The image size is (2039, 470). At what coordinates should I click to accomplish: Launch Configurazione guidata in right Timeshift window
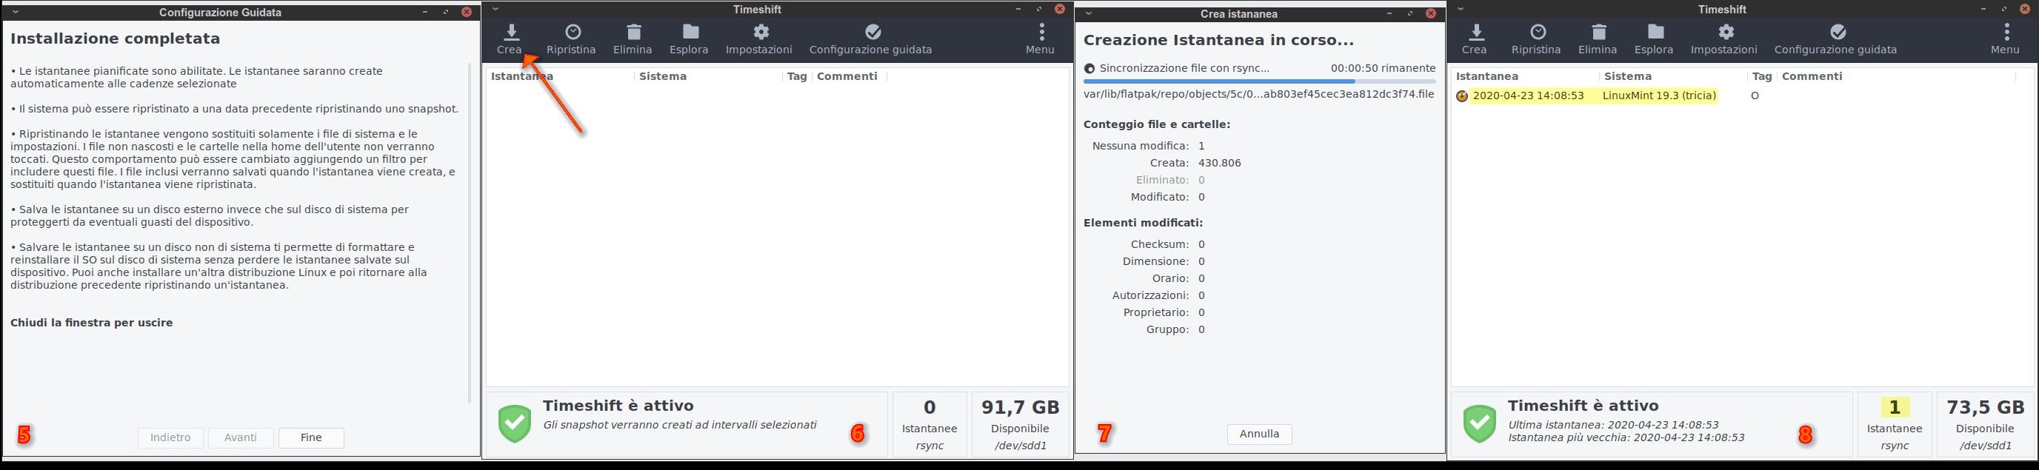click(x=1835, y=39)
